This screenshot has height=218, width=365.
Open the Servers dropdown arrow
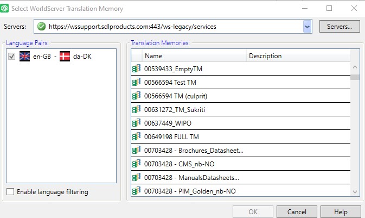(x=307, y=26)
